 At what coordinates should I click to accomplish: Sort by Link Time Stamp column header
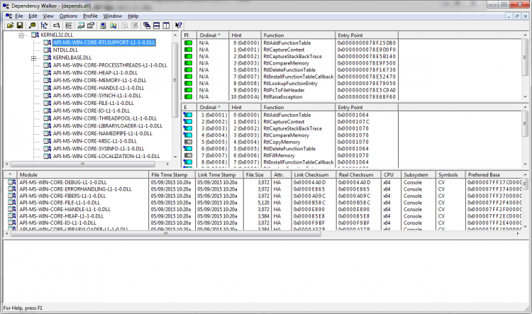pyautogui.click(x=219, y=175)
